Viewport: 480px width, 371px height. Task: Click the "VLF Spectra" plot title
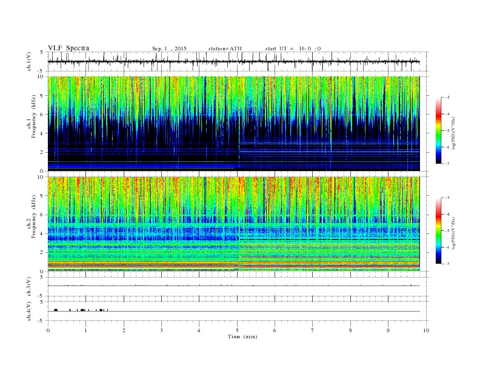click(x=68, y=48)
